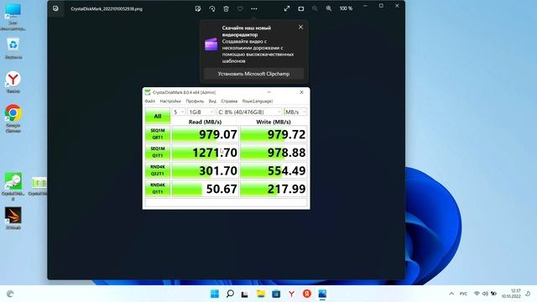Select the partly hidden CrystalDiskMark image file on desktop

pos(39,186)
